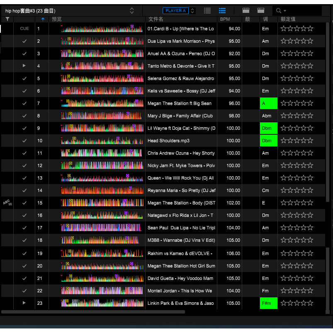This screenshot has width=333, height=333.
Task: Click the single browser panel icon
Action: 260,10
